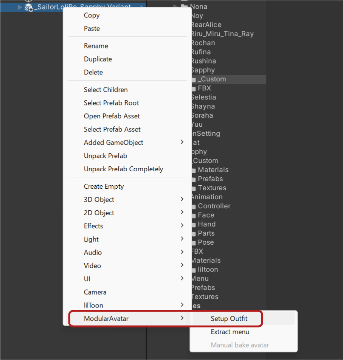Open the Added GameObject submenu
343x360 pixels.
click(x=127, y=143)
